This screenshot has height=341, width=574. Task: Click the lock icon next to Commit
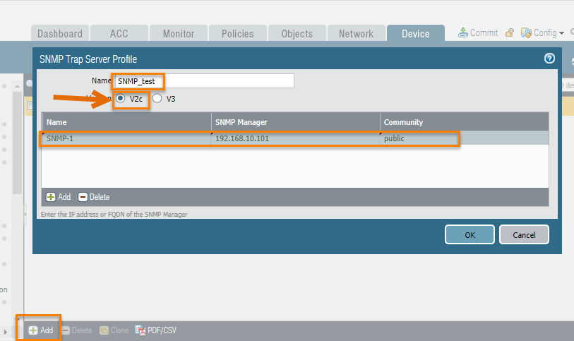[x=510, y=33]
